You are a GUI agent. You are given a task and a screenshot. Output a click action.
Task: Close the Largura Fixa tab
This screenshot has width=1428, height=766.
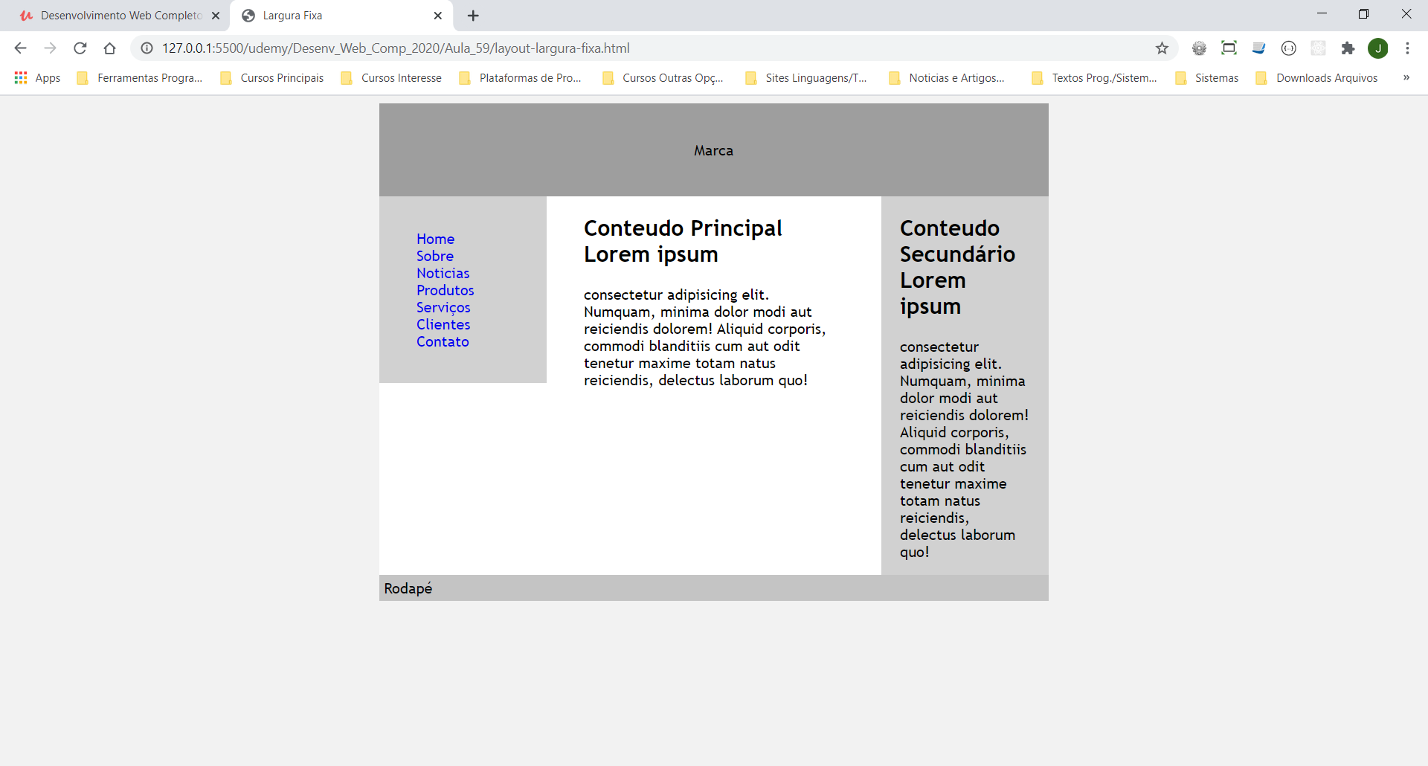[437, 16]
